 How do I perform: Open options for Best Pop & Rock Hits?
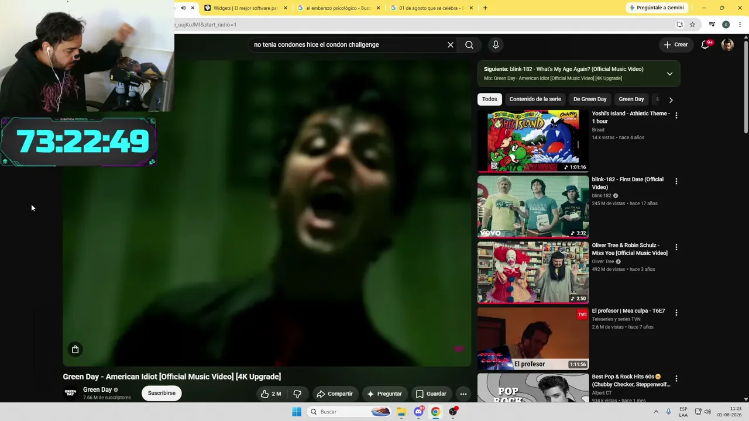click(x=676, y=379)
